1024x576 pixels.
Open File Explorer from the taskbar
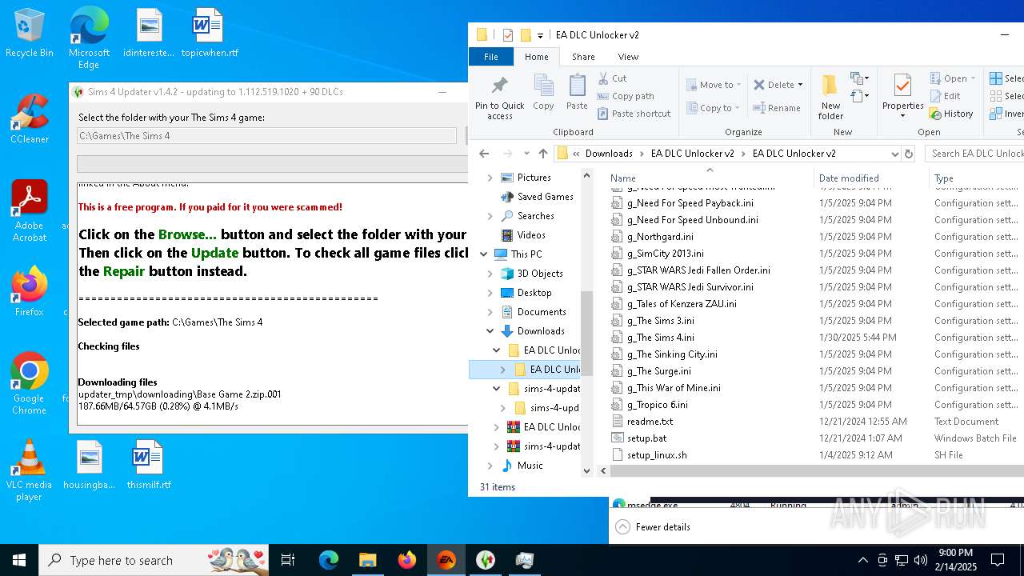click(x=367, y=560)
